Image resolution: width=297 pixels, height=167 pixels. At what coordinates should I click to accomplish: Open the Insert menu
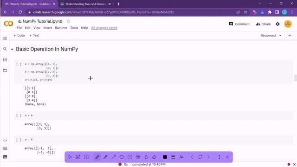coord(47,28)
